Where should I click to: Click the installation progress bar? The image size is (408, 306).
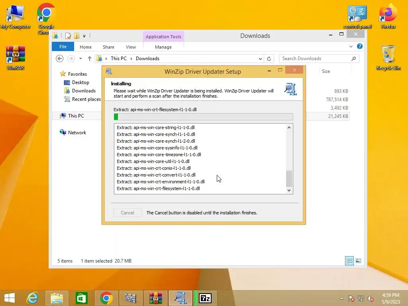pyautogui.click(x=204, y=117)
